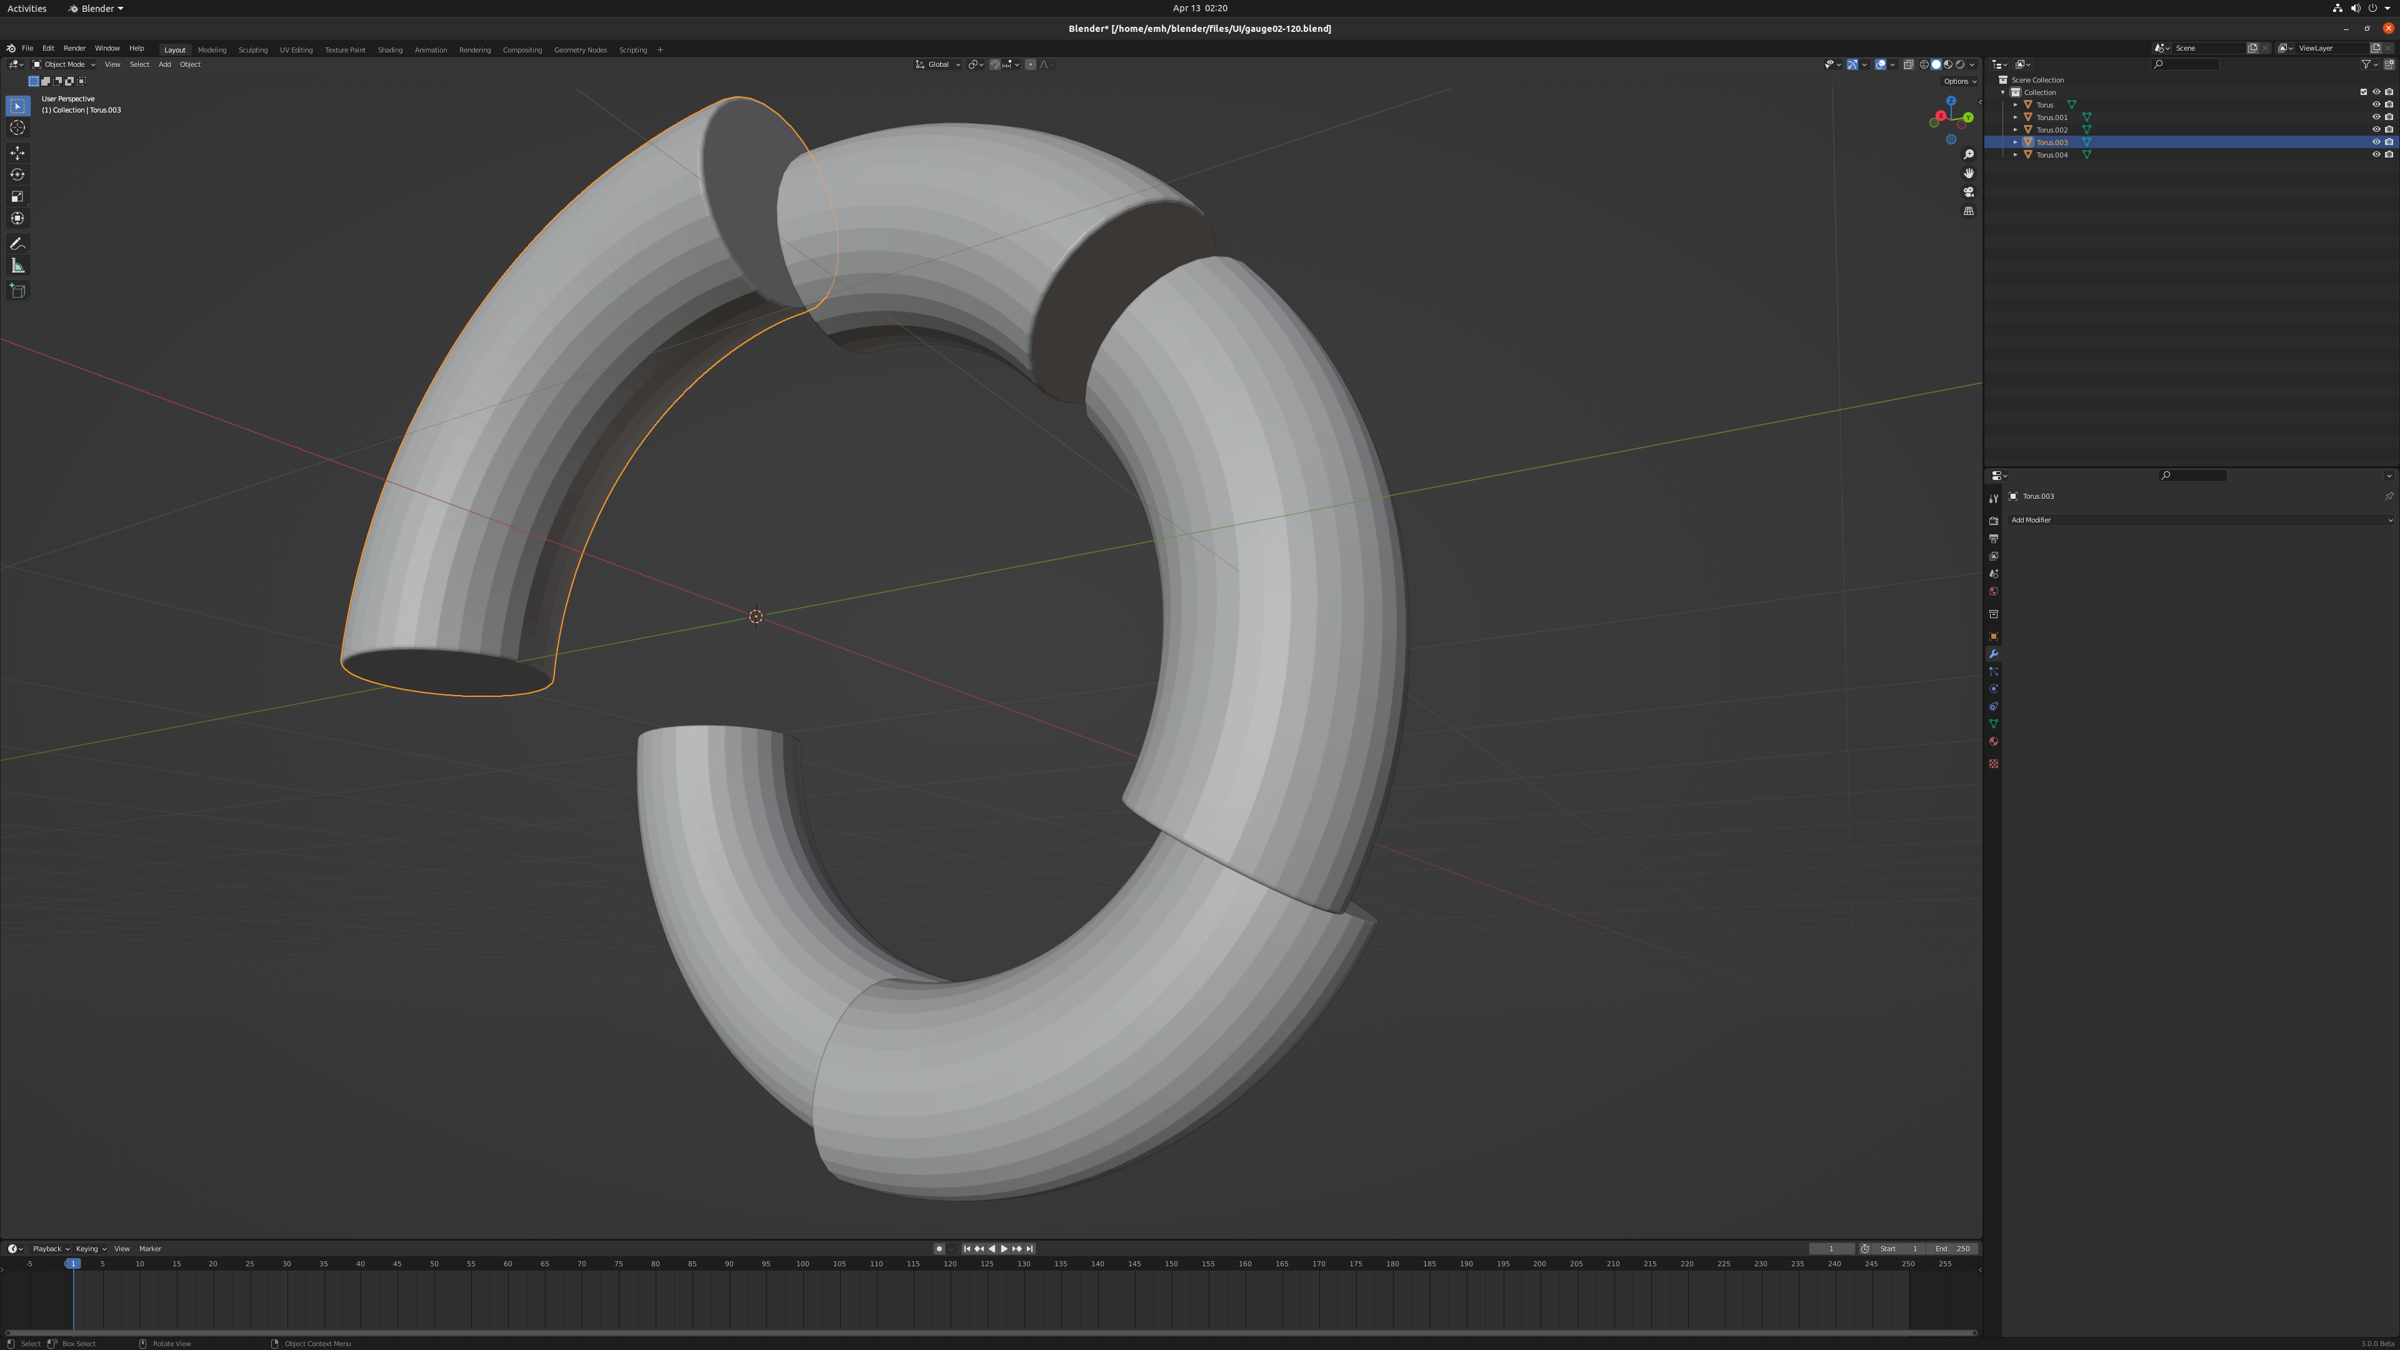Expand the Torus.004 outliner item
Screen dimensions: 2400x1350
click(x=2015, y=154)
